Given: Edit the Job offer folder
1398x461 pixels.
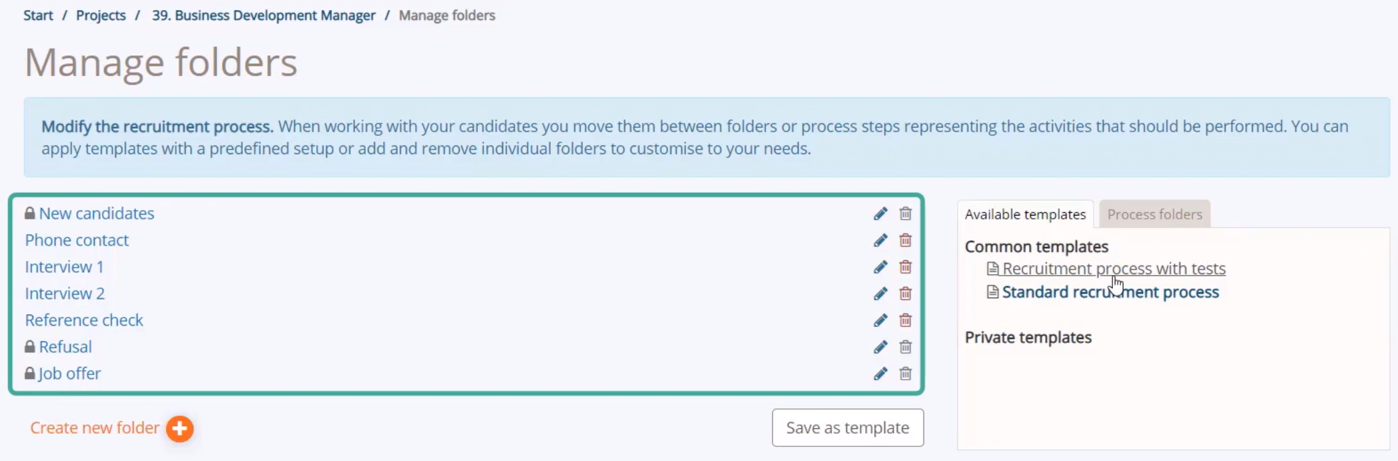Looking at the screenshot, I should pyautogui.click(x=880, y=374).
